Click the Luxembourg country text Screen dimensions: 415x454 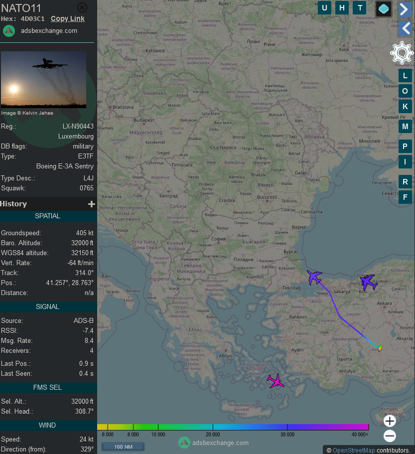point(76,137)
